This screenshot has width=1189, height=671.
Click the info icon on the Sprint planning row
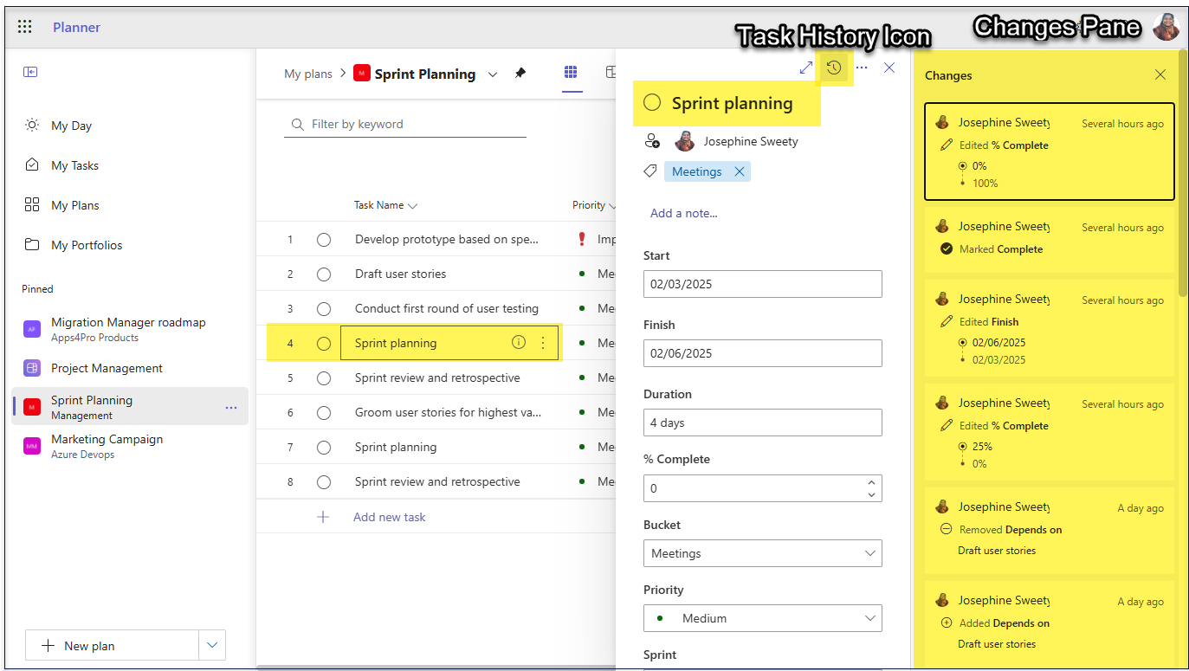pyautogui.click(x=518, y=342)
